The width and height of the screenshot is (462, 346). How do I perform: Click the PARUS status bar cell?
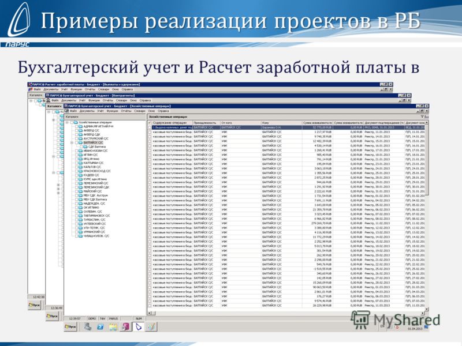click(113, 319)
